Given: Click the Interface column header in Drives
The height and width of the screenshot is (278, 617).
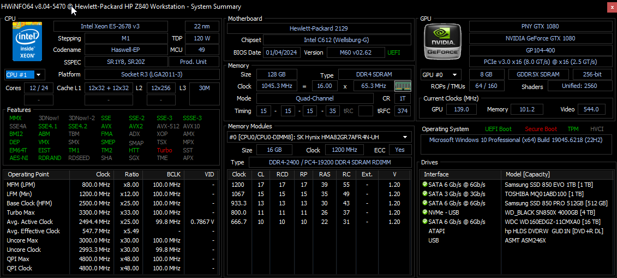Looking at the screenshot, I should [x=436, y=174].
